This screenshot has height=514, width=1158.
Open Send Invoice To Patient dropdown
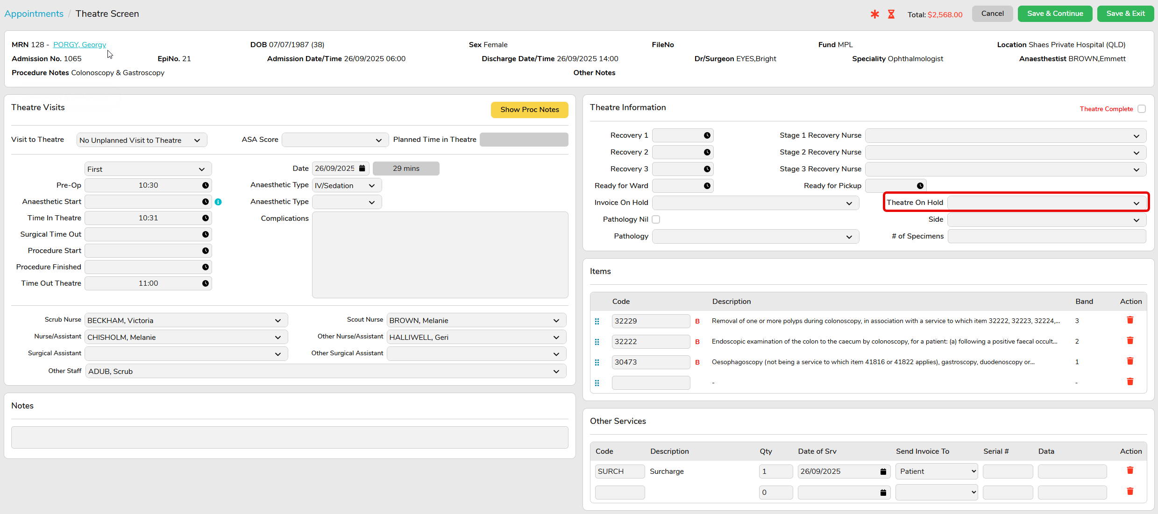pyautogui.click(x=937, y=472)
